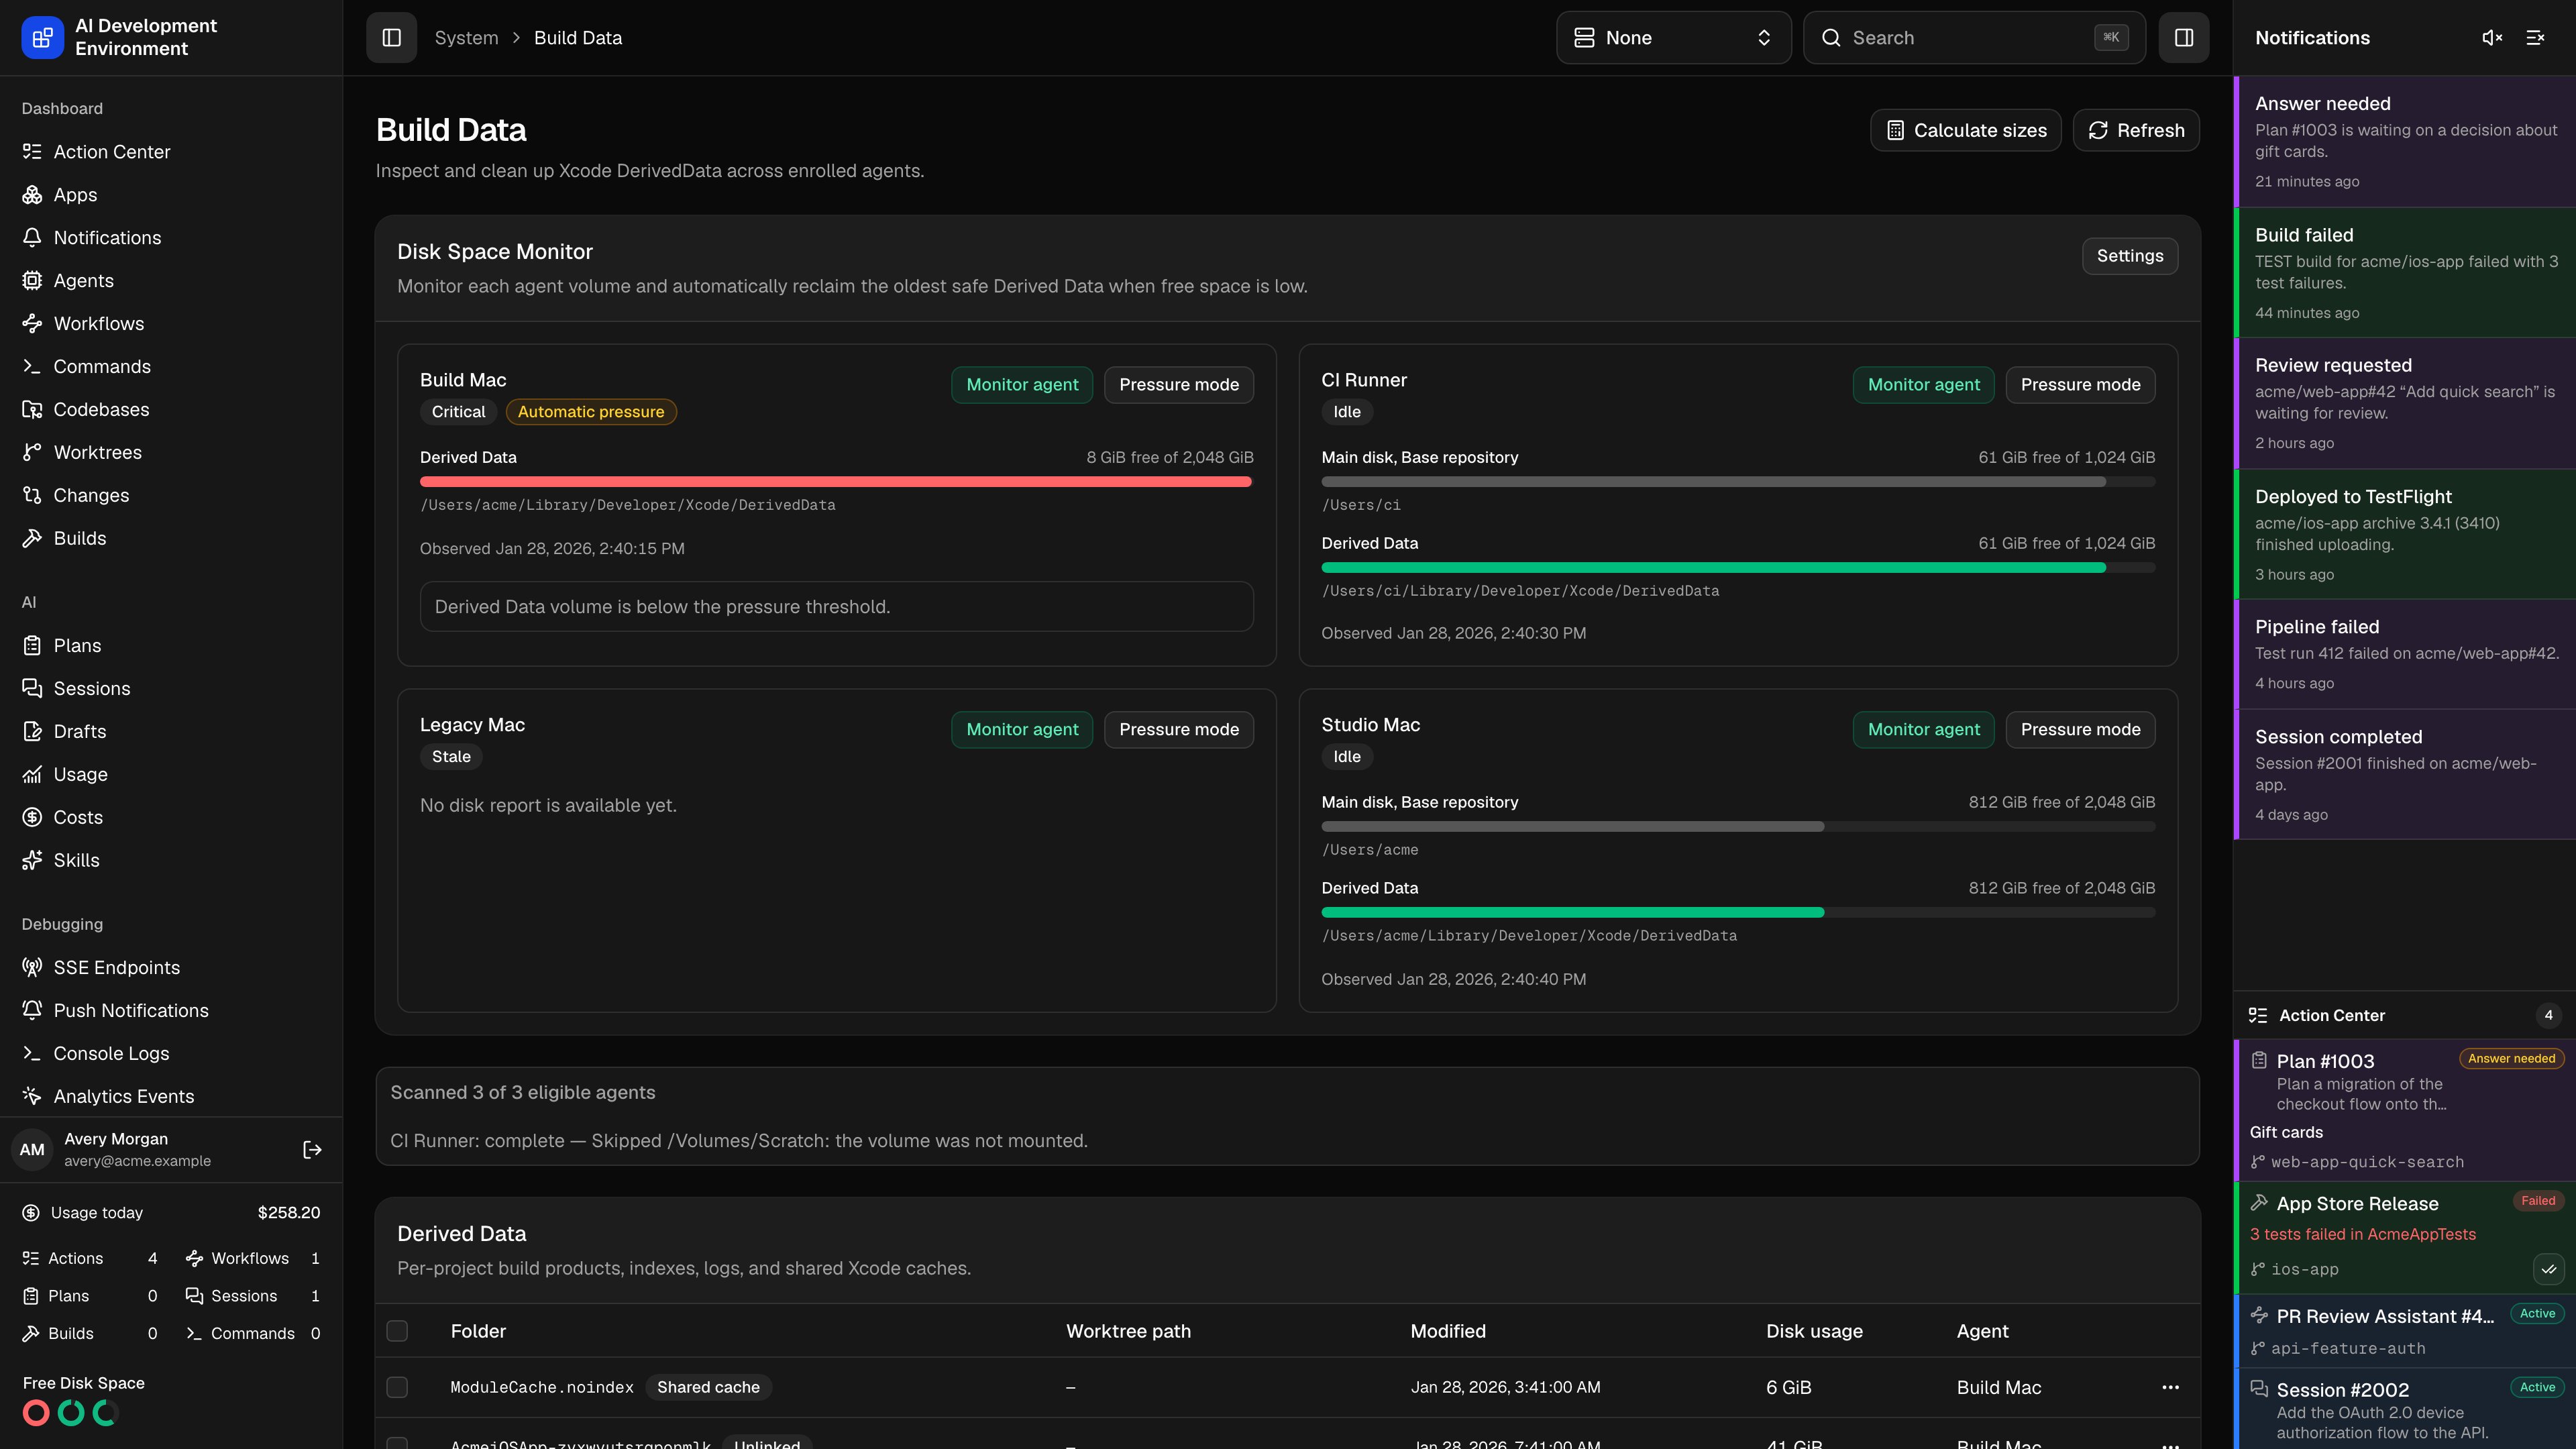Open the Pipeline failed notification
Image resolution: width=2576 pixels, height=1449 pixels.
[x=2404, y=654]
